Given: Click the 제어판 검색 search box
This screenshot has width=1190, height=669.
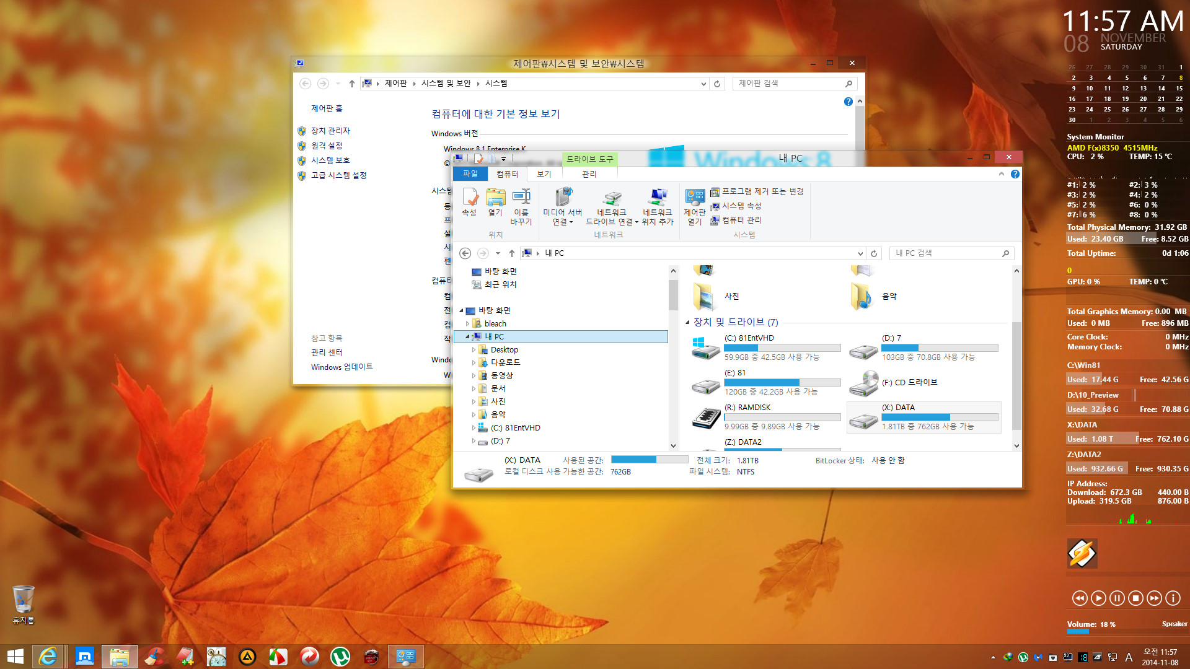Looking at the screenshot, I should 796,83.
